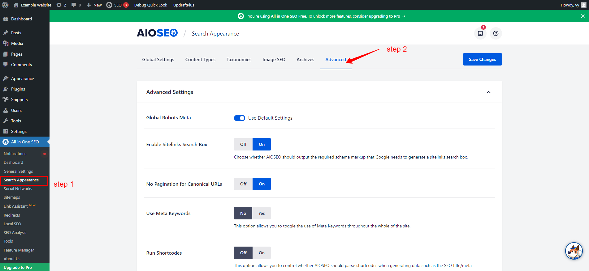Screen dimensions: 589x271
Task: Open WordPress Tools menu with wrench icon
Action: point(25,121)
